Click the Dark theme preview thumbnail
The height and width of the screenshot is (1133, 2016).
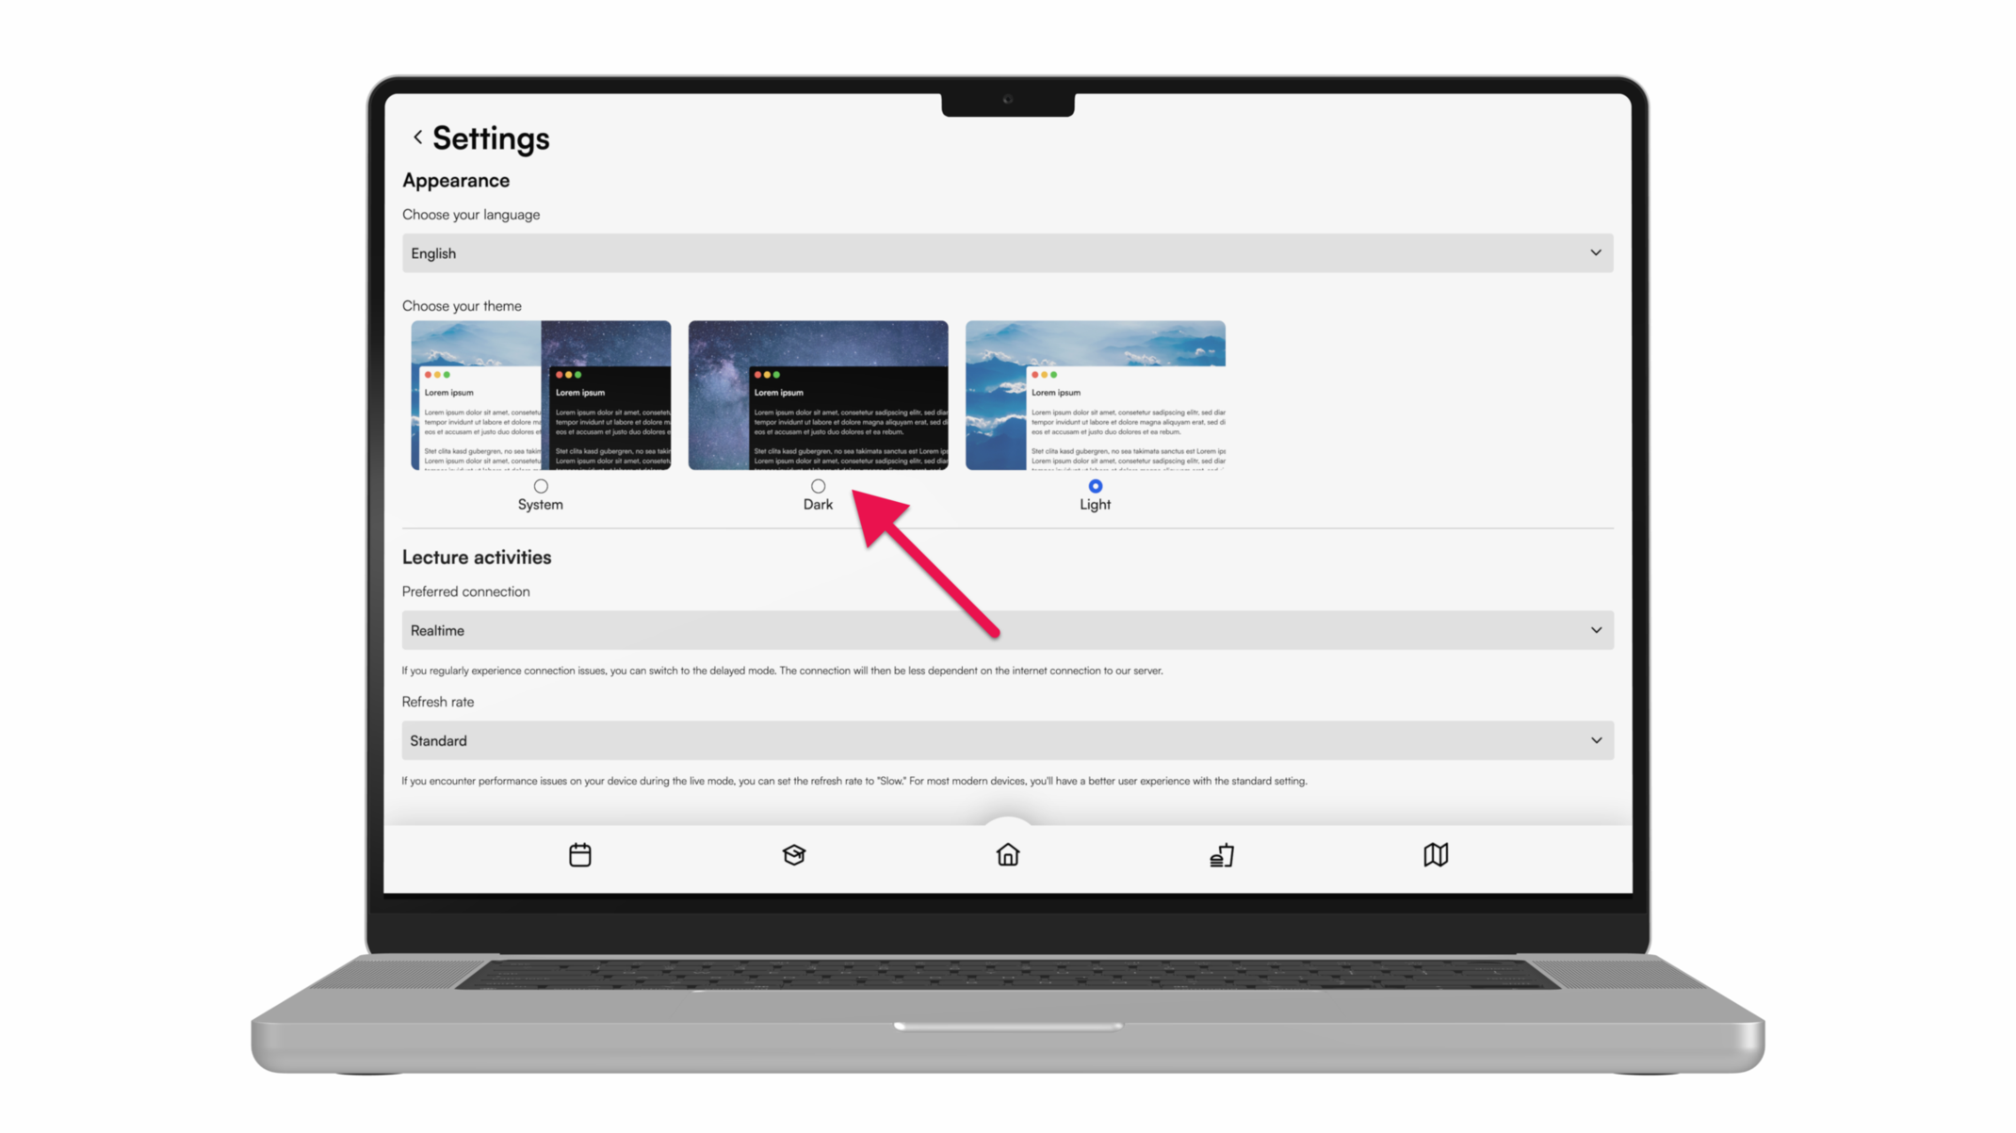pos(818,395)
